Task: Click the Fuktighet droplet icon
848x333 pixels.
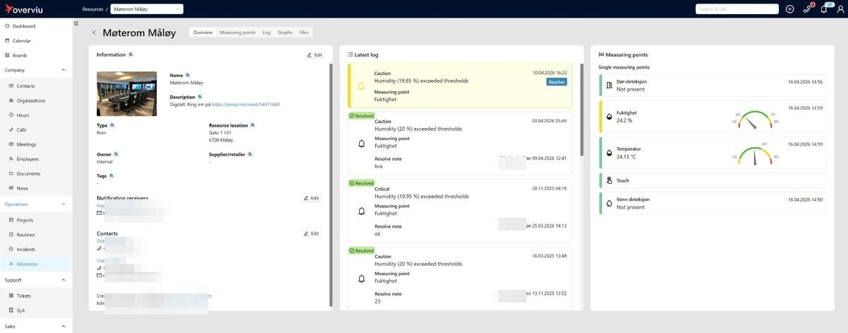Action: click(x=609, y=116)
